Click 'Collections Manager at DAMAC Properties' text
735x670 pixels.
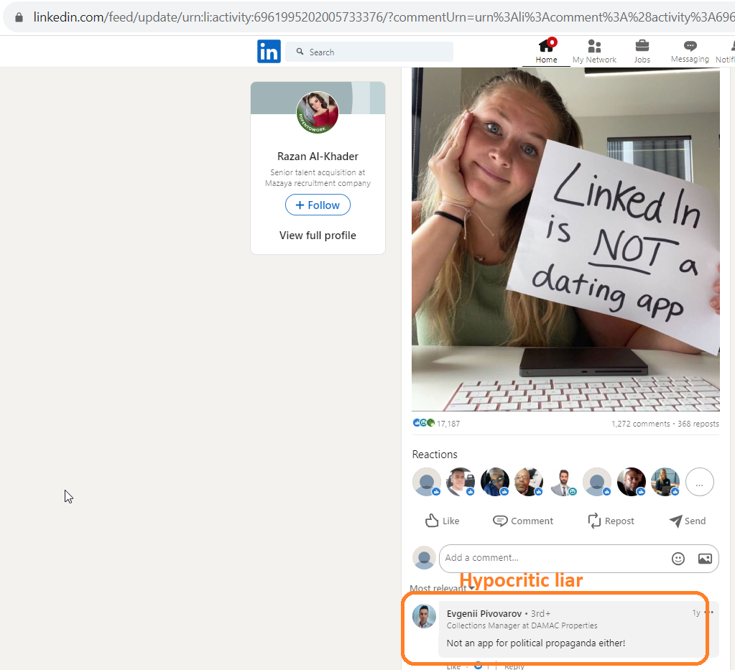[x=522, y=626]
